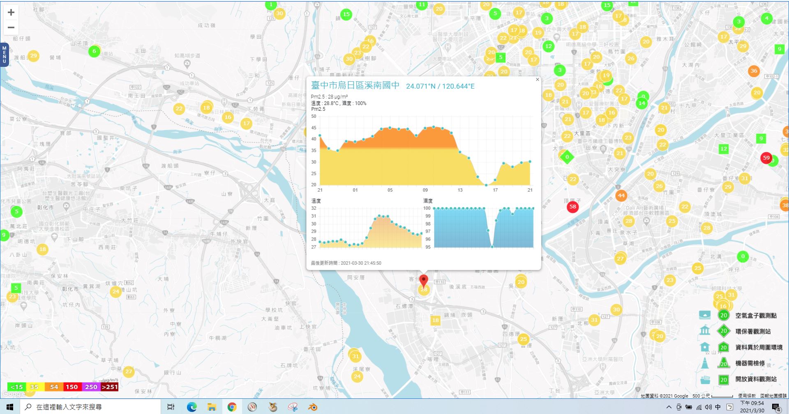Click legend label 機器需檢修
This screenshot has height=414, width=789.
[750, 363]
